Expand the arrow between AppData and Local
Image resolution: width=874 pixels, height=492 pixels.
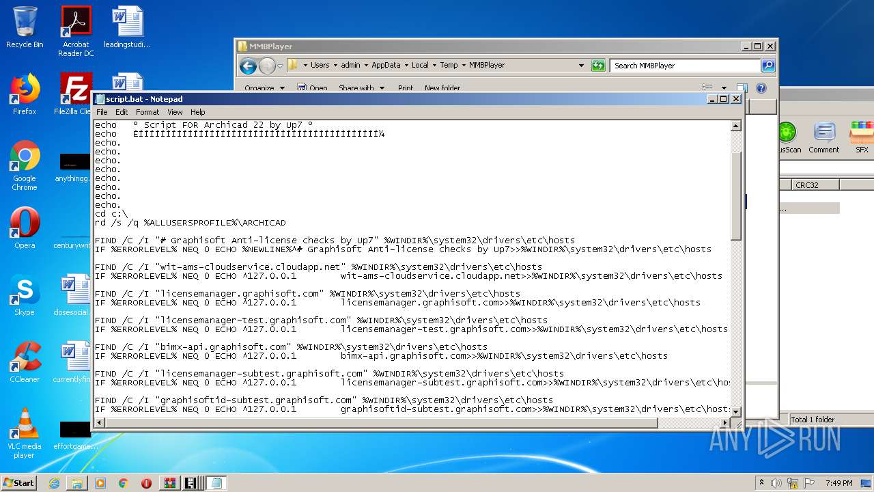406,65
